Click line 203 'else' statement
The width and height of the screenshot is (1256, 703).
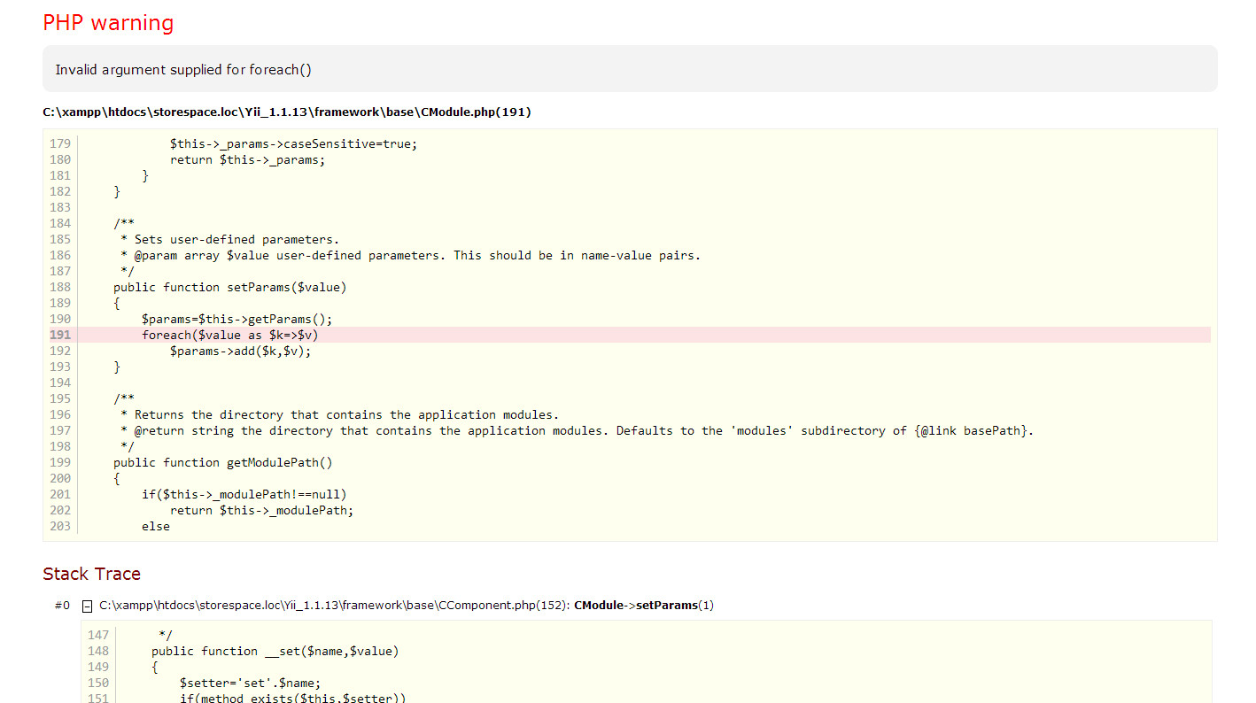(155, 526)
